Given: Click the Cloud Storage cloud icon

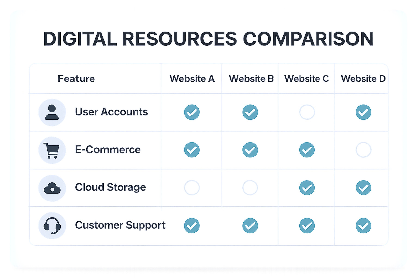Looking at the screenshot, I should [52, 188].
